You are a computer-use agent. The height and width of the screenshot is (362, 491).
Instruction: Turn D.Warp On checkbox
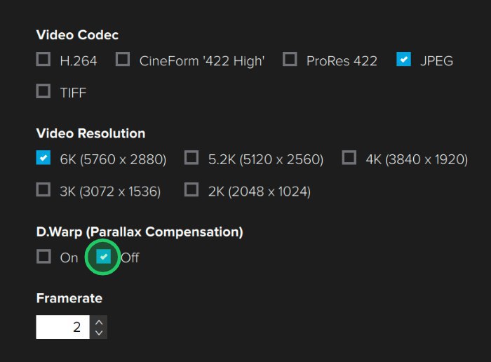[x=43, y=256]
